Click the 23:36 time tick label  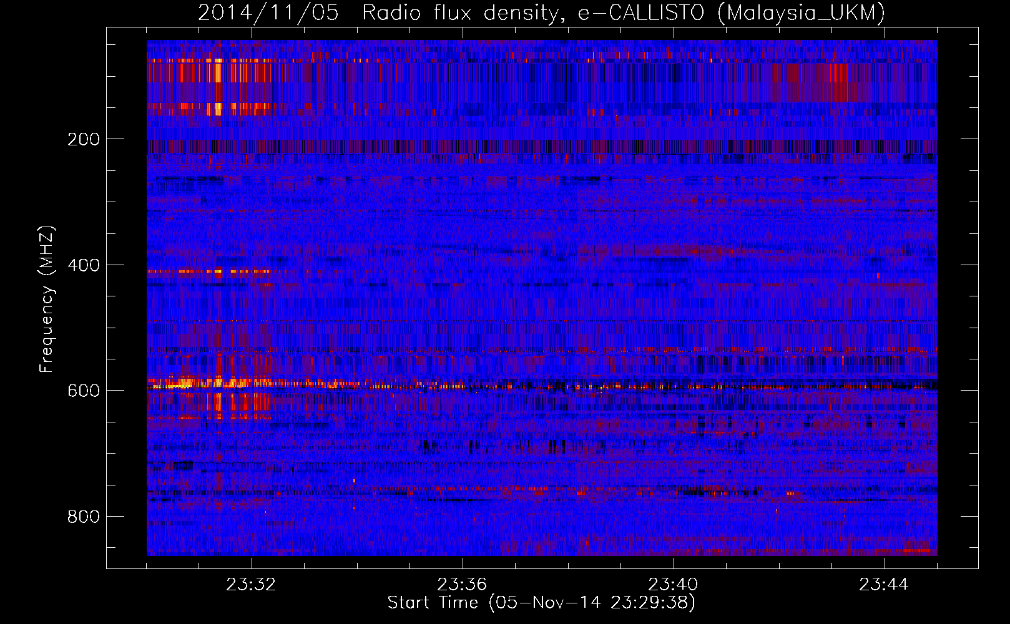coord(462,585)
